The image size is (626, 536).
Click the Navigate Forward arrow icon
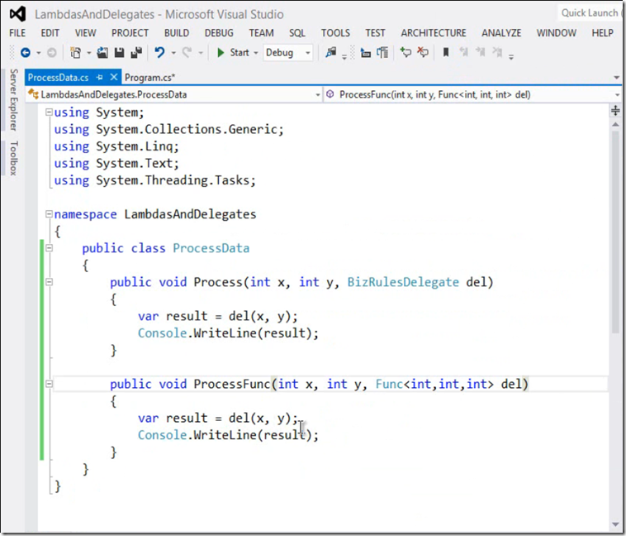click(51, 52)
